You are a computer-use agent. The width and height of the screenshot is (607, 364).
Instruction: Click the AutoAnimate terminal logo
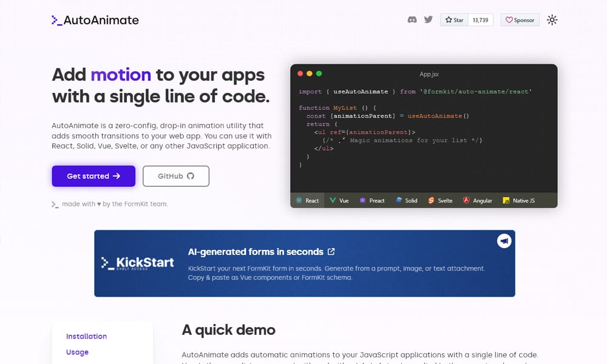[57, 19]
